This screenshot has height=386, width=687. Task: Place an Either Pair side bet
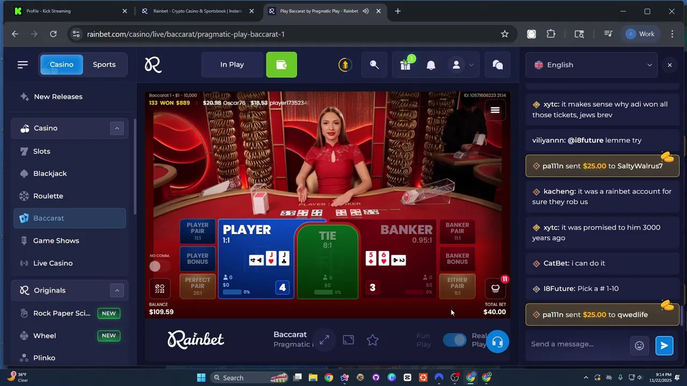(457, 286)
